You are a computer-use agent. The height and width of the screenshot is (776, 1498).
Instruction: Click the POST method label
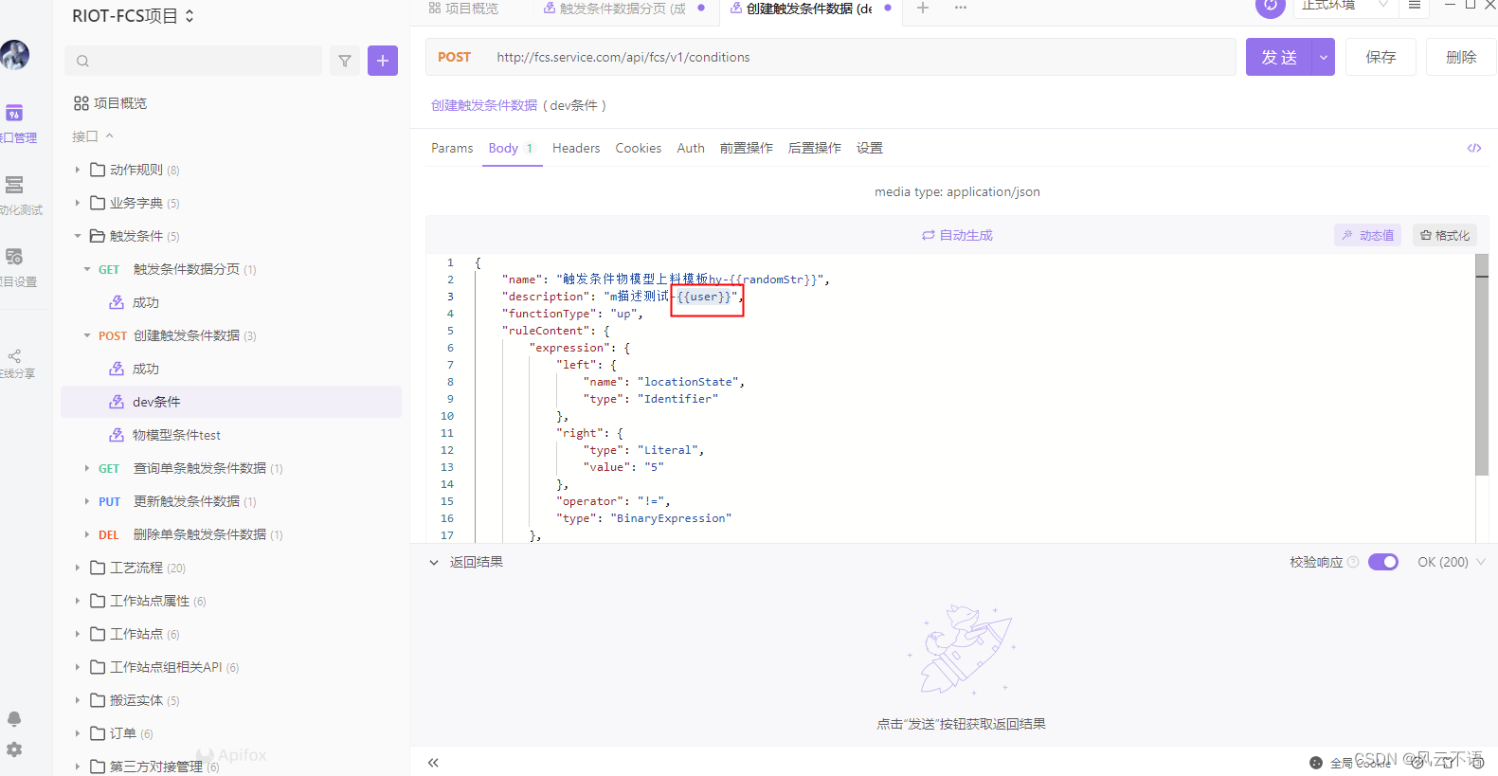pos(454,57)
